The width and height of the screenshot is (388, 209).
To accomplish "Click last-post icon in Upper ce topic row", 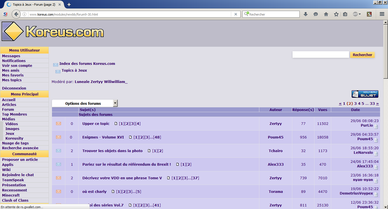I will (x=376, y=127).
